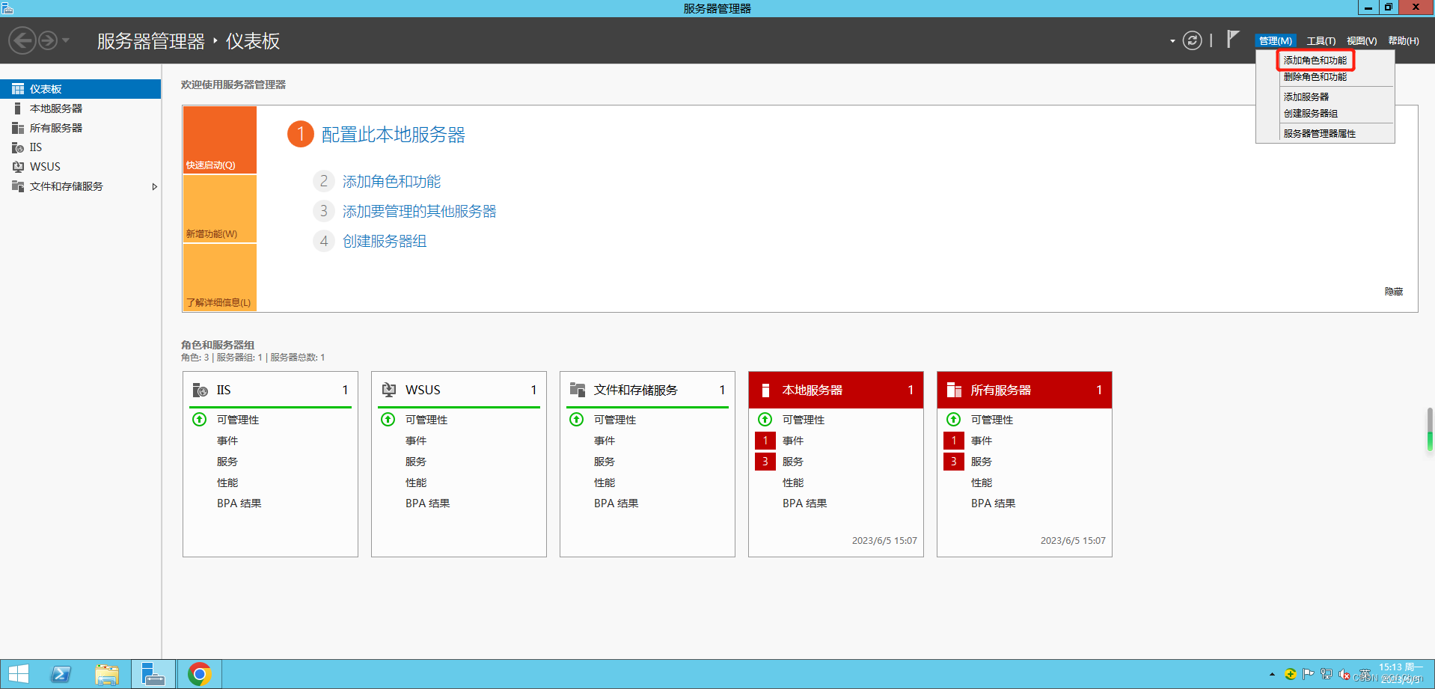Open the Windows Start button

[x=19, y=674]
